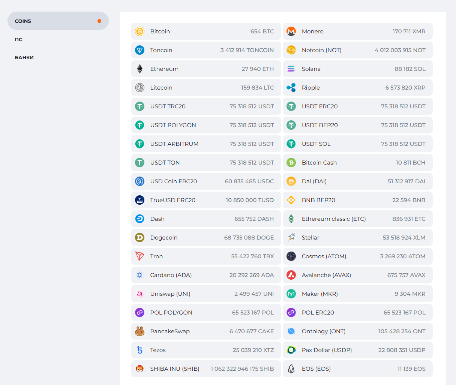
Task: Click the USDT SOL label
Action: click(x=316, y=144)
